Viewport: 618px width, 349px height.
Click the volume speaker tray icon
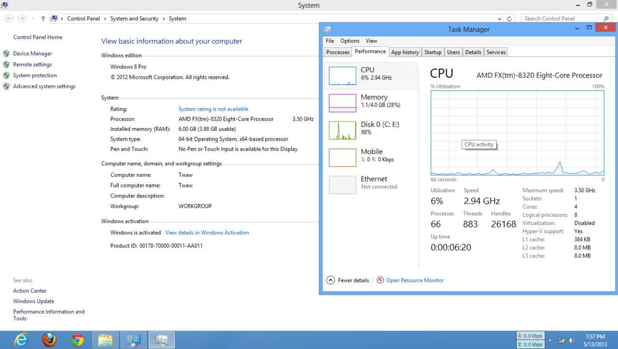(x=572, y=340)
